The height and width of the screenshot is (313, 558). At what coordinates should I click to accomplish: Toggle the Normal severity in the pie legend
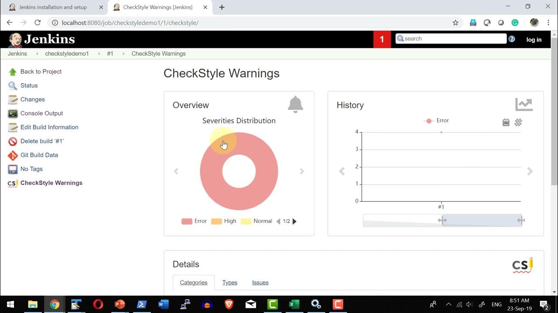point(256,221)
